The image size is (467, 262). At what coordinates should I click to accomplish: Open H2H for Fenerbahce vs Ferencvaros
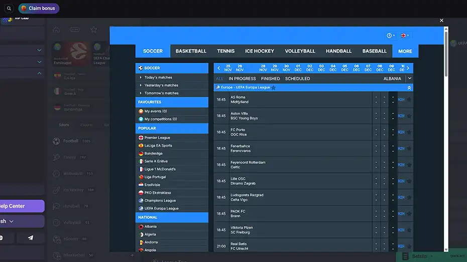point(401,148)
